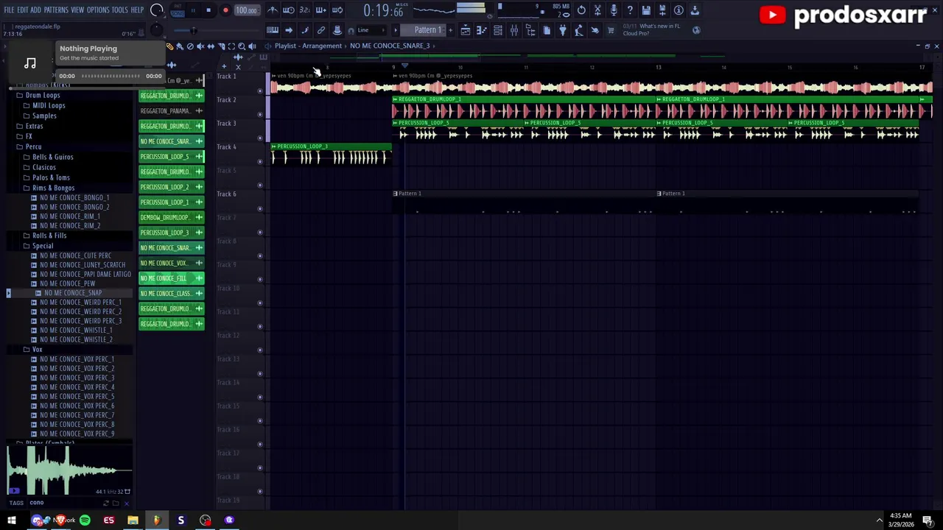Expand the MIDI Loops folder

pyautogui.click(x=49, y=105)
